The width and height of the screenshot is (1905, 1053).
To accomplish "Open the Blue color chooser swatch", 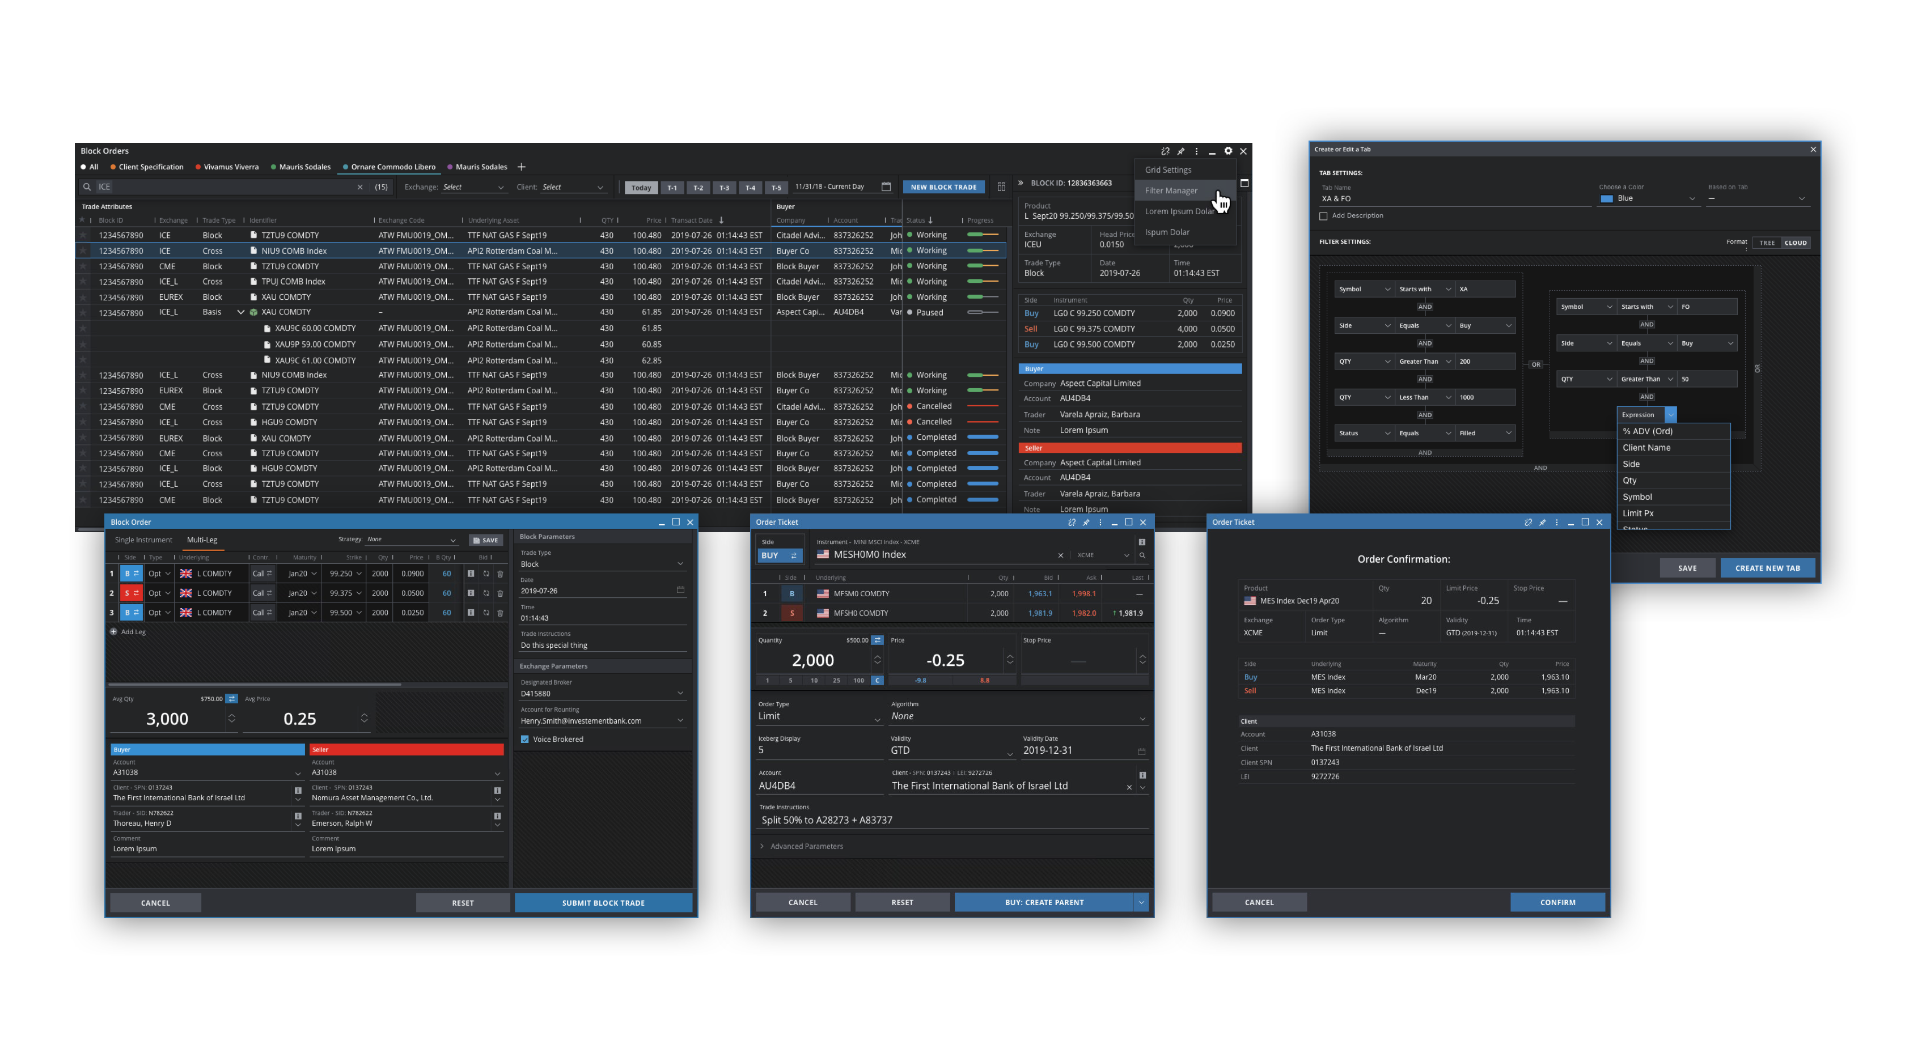I will (x=1606, y=199).
